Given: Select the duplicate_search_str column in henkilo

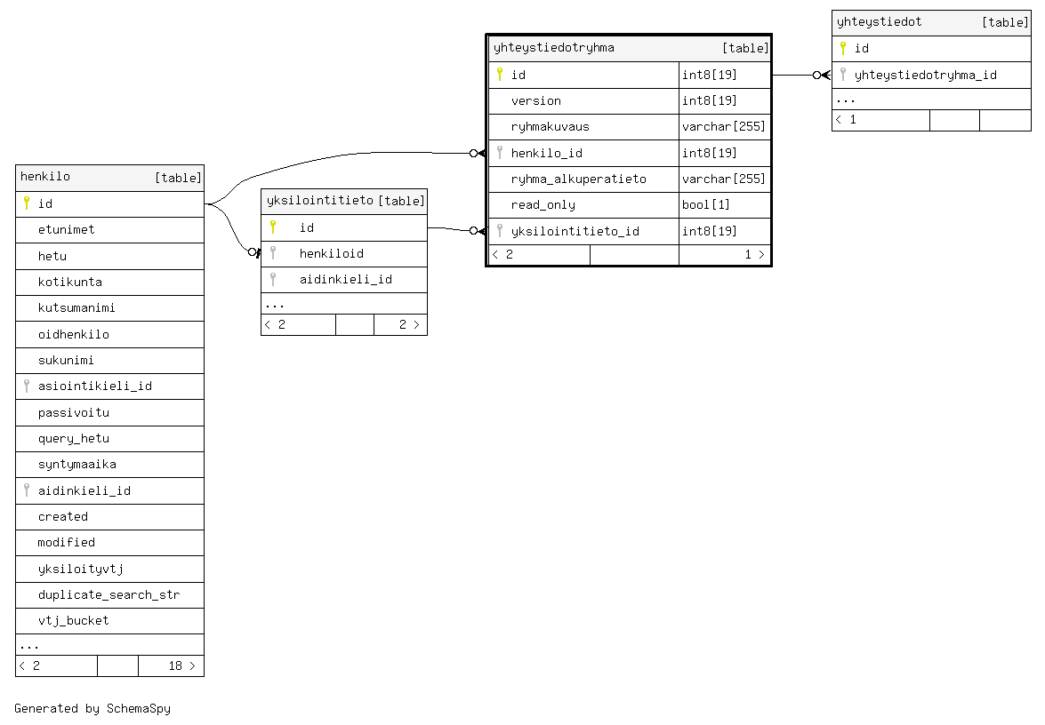Looking at the screenshot, I should [109, 594].
